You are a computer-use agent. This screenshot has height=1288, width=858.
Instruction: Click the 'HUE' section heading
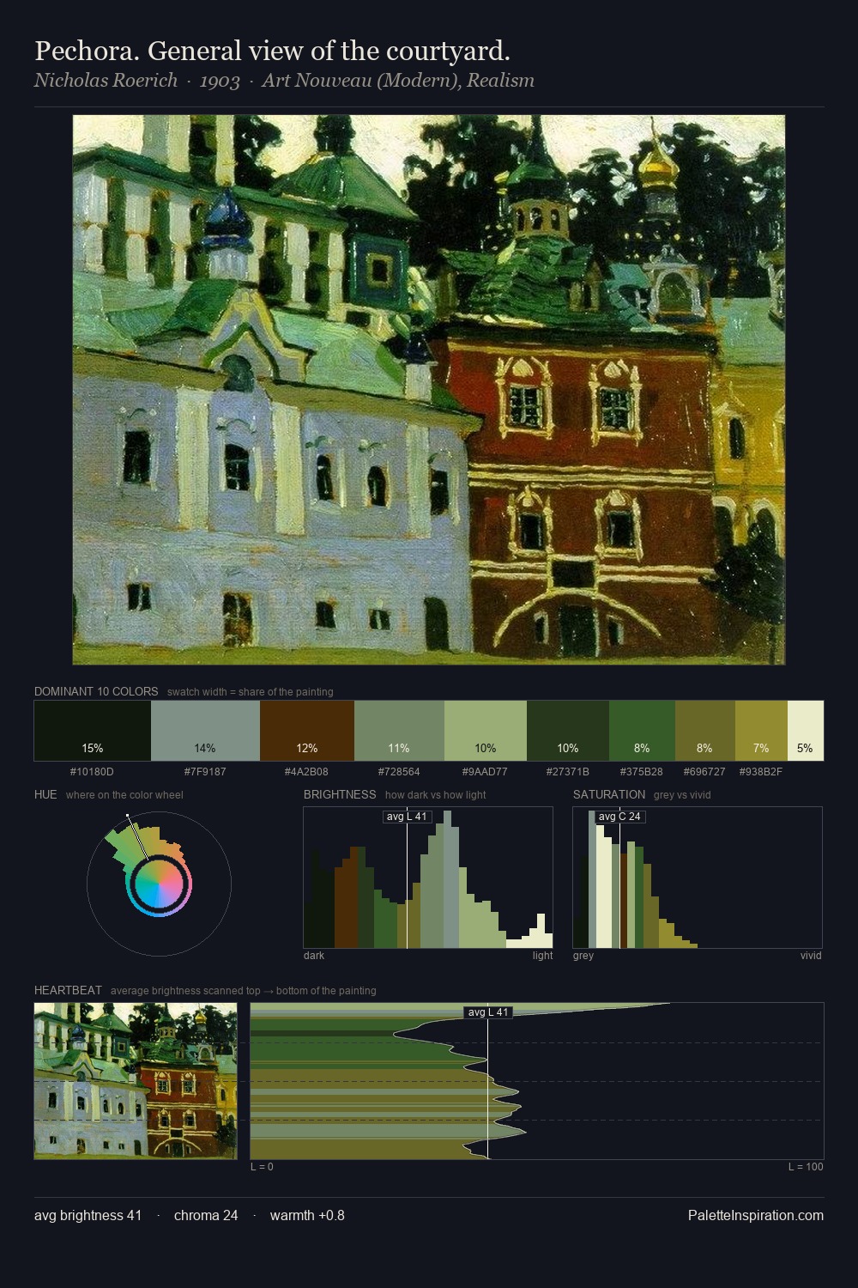(x=45, y=794)
